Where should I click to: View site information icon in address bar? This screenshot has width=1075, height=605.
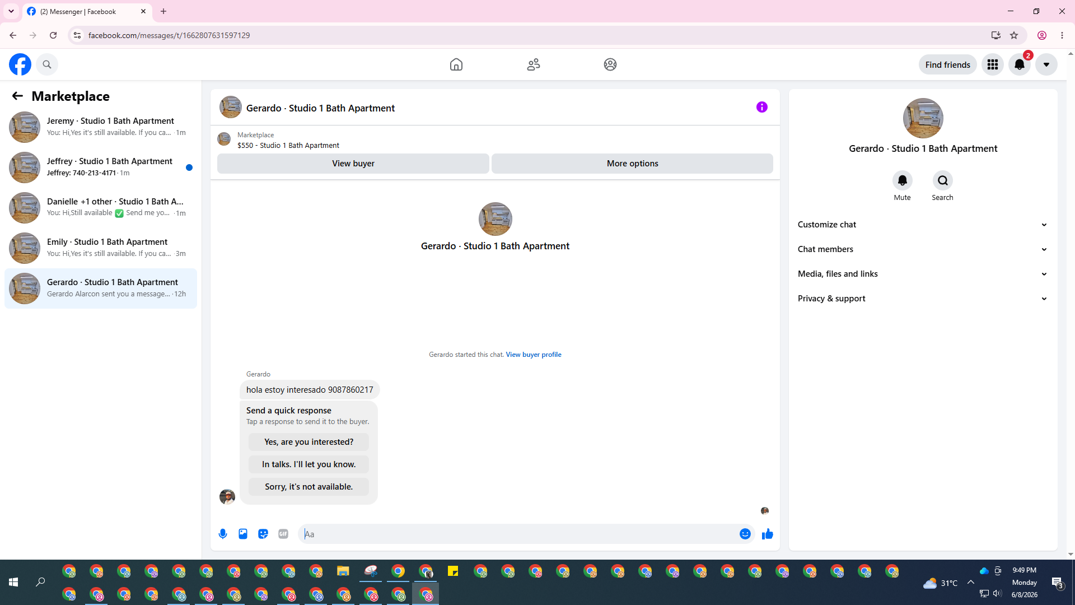click(x=77, y=35)
